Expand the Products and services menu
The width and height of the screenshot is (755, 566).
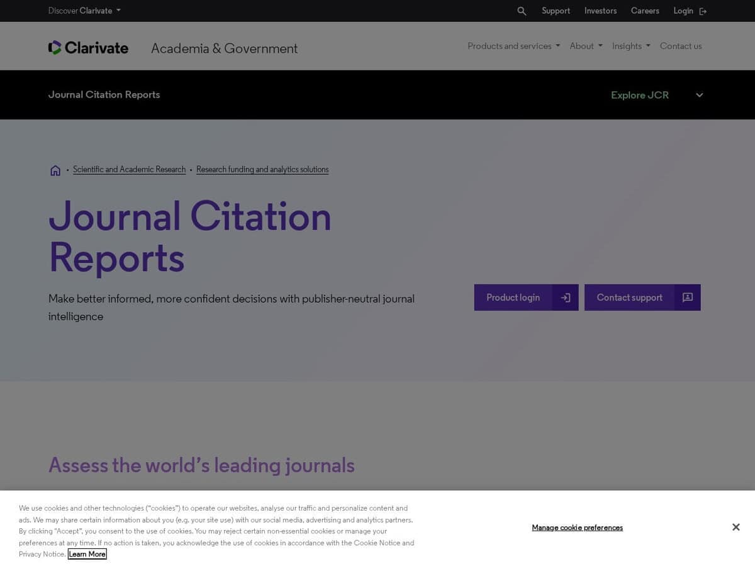point(513,46)
